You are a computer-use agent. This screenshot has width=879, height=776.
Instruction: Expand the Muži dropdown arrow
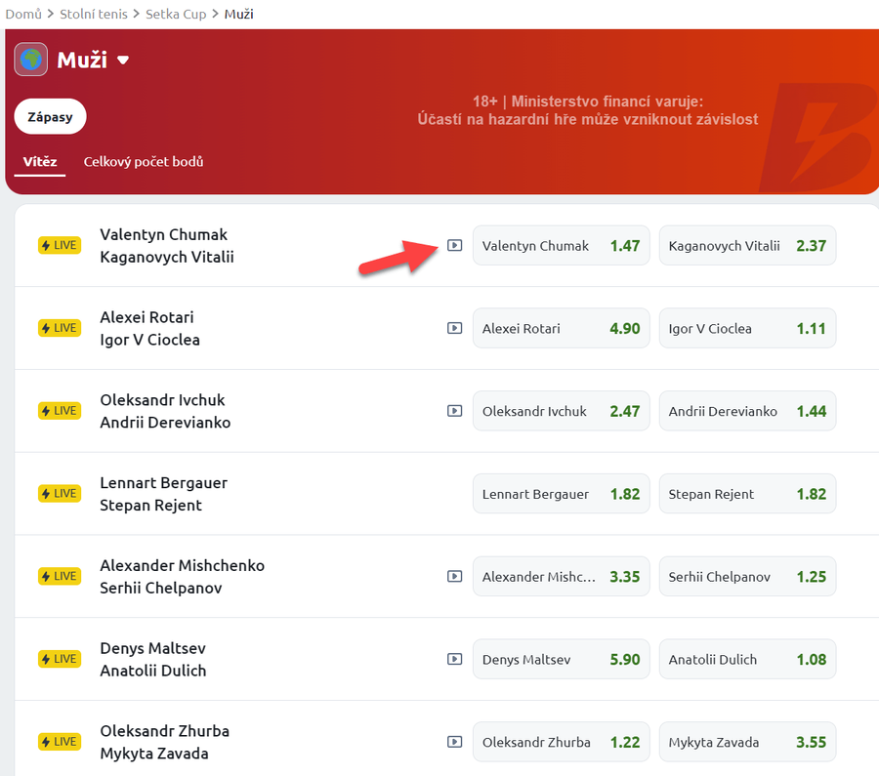point(123,61)
